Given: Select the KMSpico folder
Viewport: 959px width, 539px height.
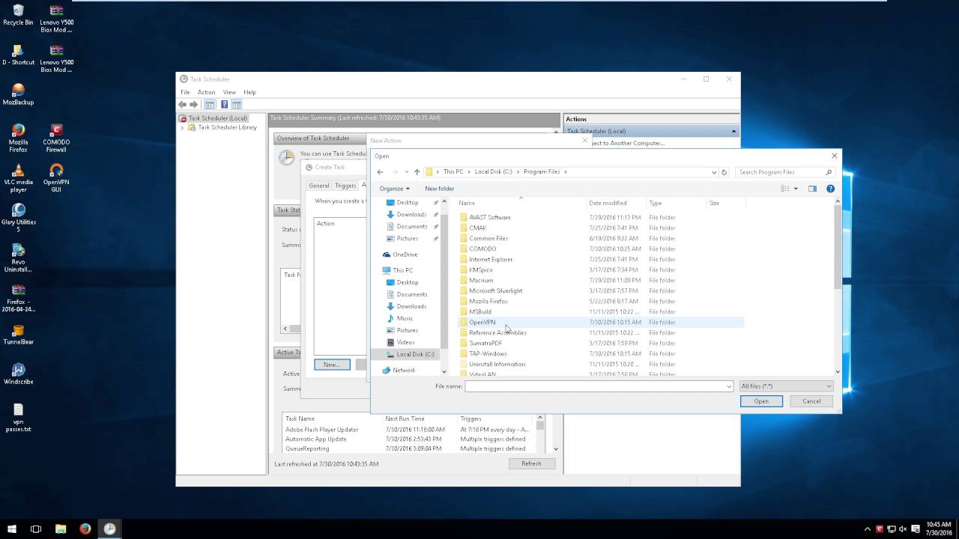Looking at the screenshot, I should [481, 269].
